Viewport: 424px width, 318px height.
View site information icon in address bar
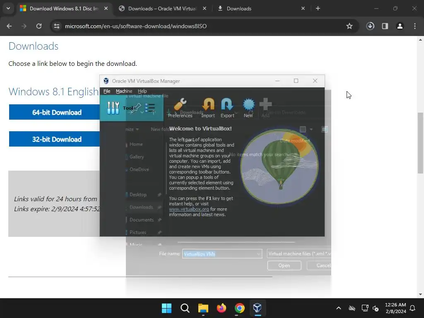tap(57, 26)
